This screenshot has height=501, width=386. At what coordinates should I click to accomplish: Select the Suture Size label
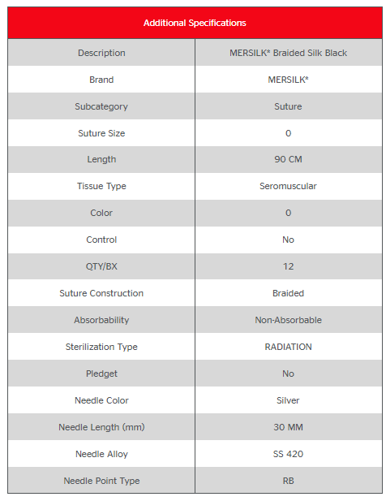(x=101, y=133)
